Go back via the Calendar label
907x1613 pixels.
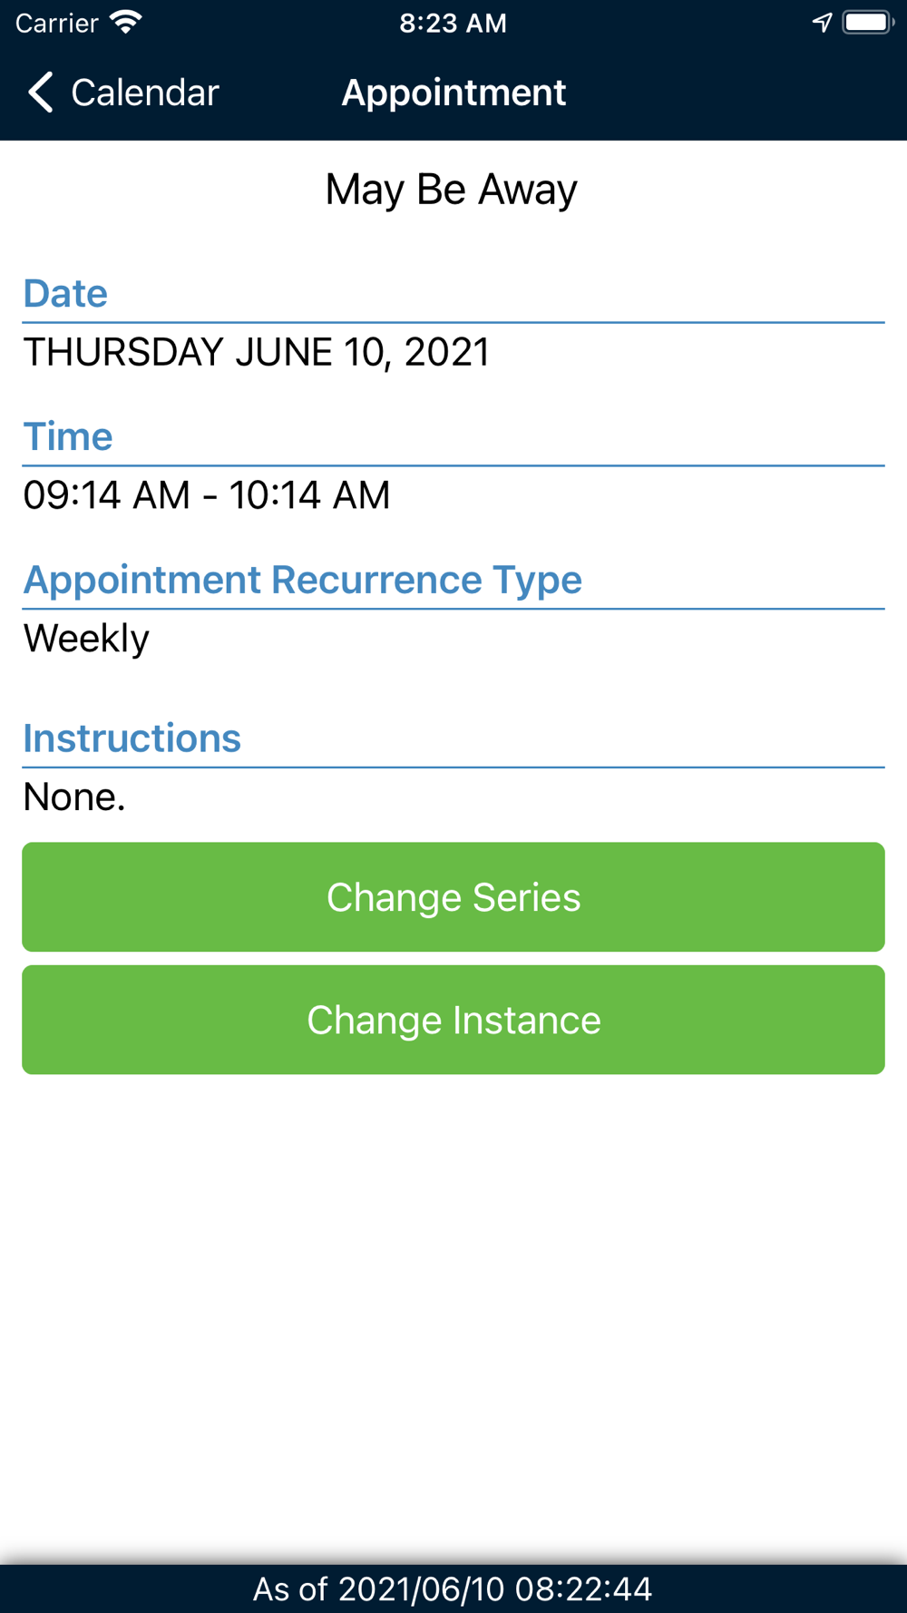[x=144, y=93]
